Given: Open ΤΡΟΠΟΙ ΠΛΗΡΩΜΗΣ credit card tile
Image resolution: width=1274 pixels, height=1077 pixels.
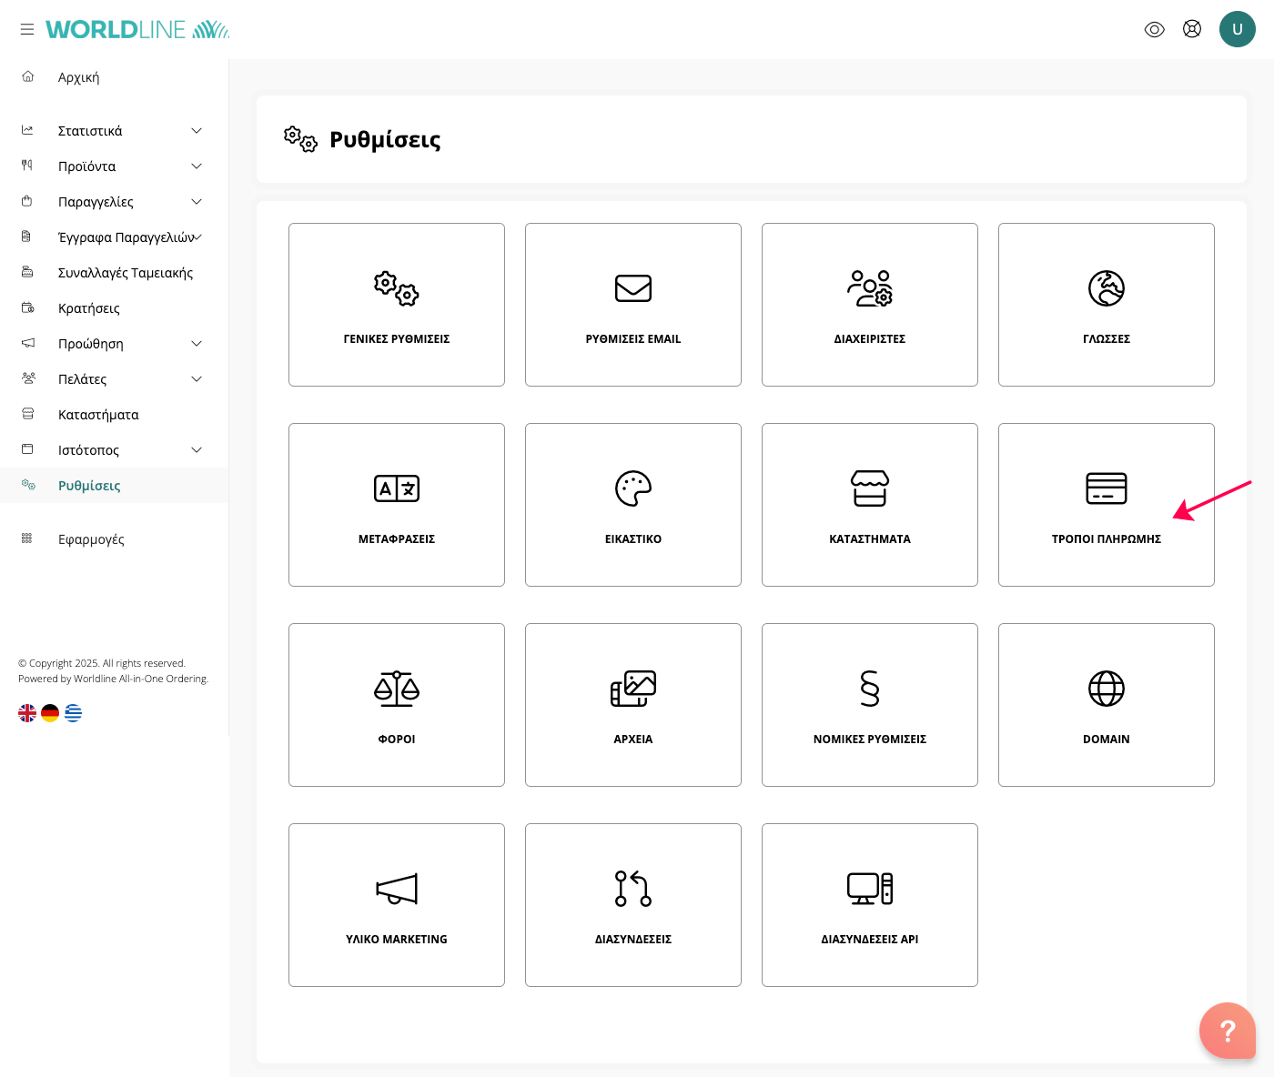Looking at the screenshot, I should pos(1106,505).
